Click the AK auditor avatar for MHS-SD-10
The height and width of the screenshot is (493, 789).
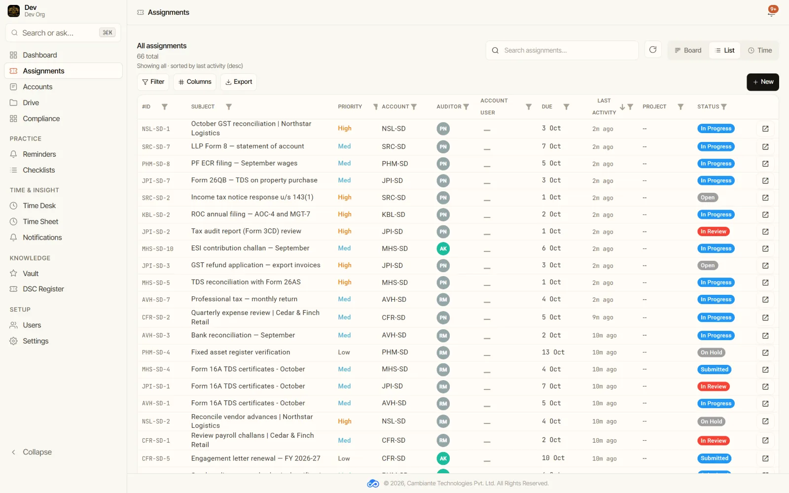point(443,248)
